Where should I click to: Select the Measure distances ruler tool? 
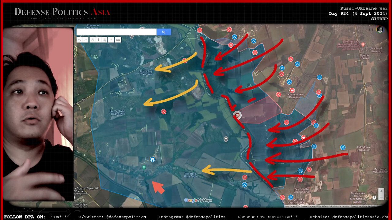coord(118,40)
